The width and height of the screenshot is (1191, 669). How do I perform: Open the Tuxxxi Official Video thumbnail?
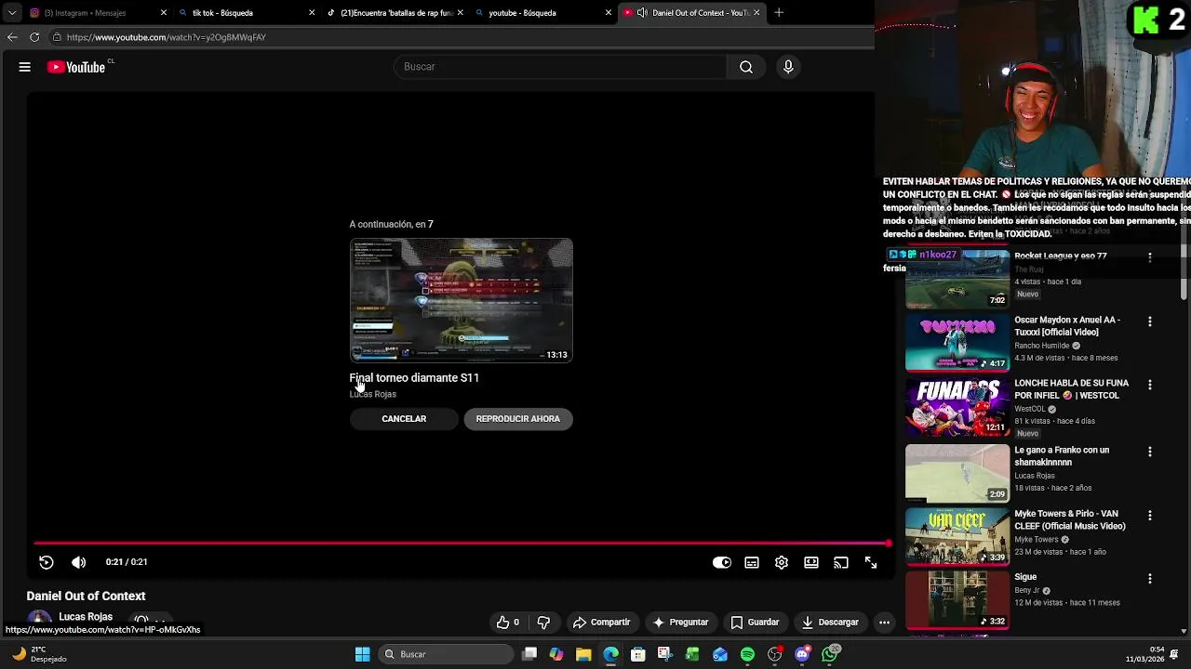[957, 343]
